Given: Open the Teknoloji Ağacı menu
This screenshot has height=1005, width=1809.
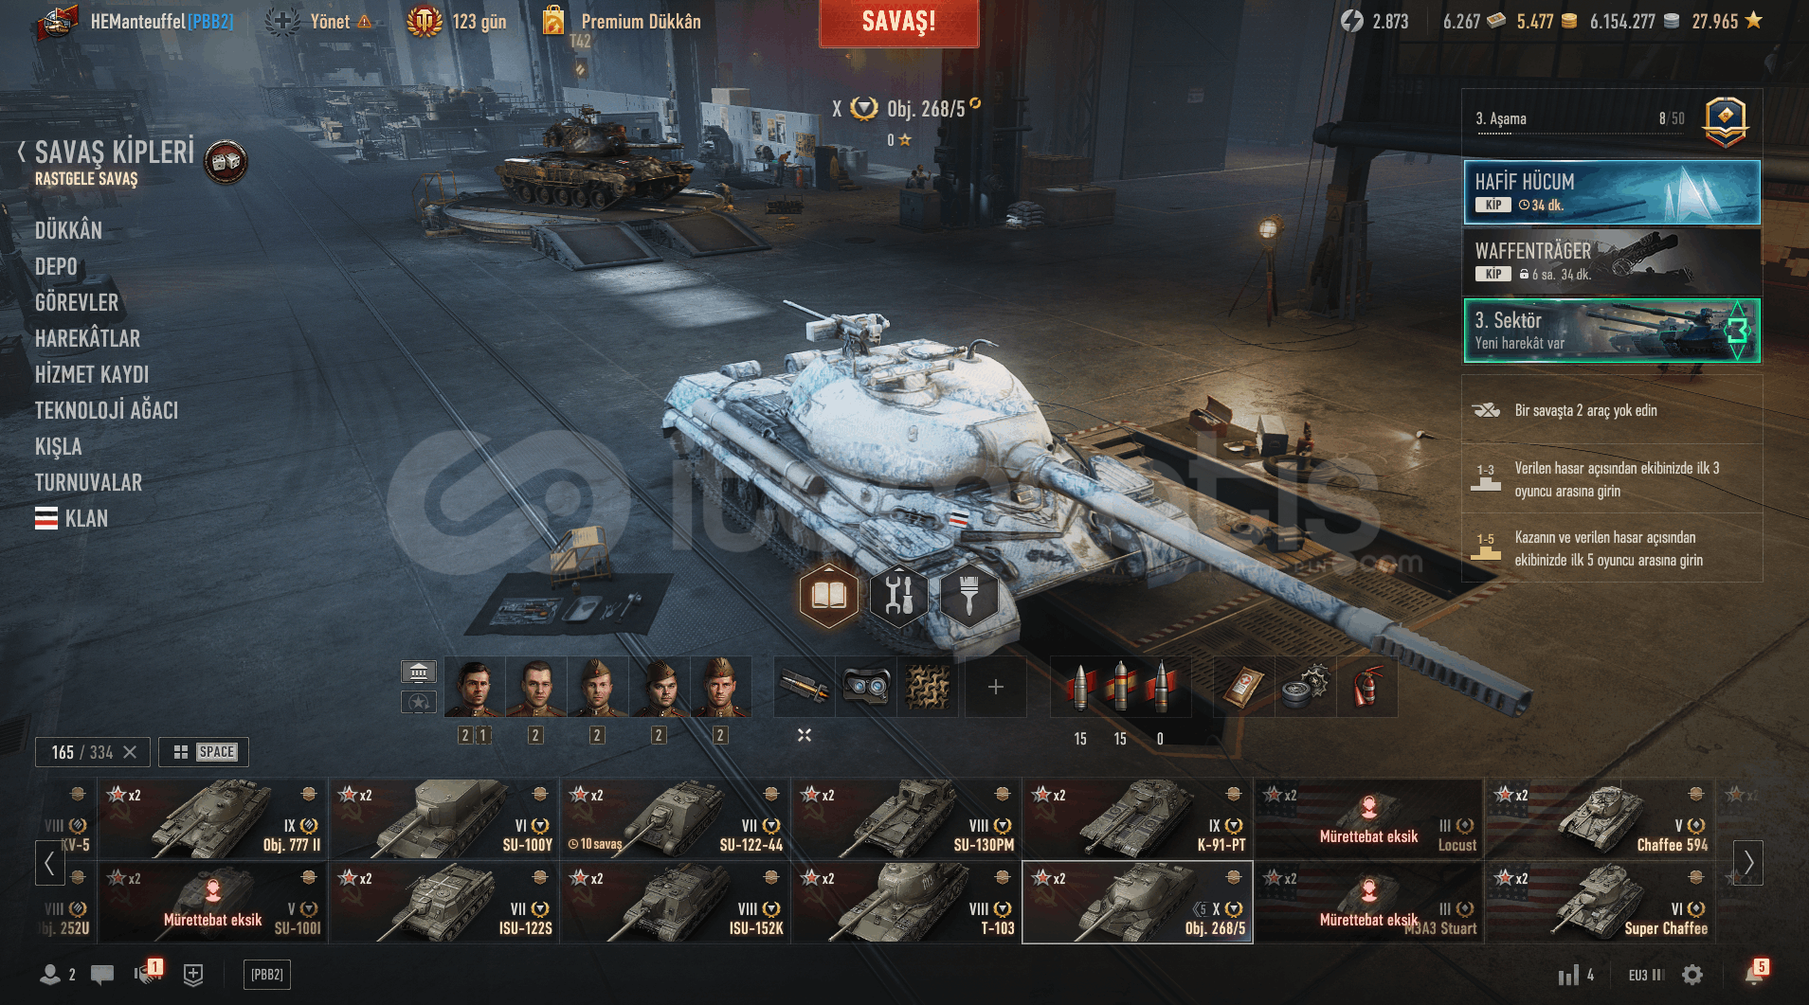Looking at the screenshot, I should [106, 410].
